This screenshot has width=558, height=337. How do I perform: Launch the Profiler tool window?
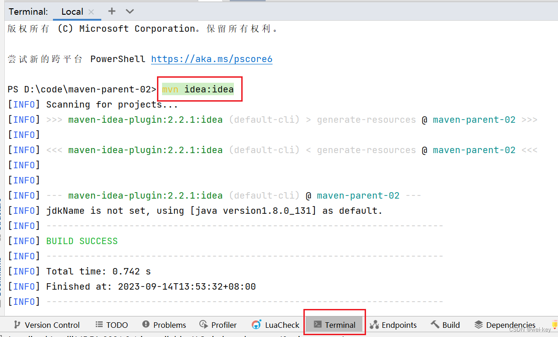(218, 325)
